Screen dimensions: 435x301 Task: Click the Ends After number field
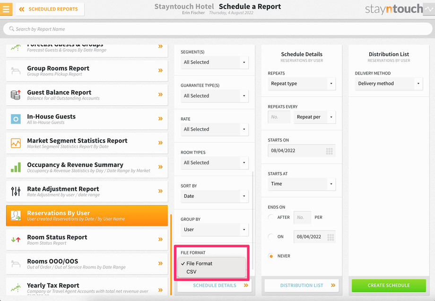(x=303, y=217)
